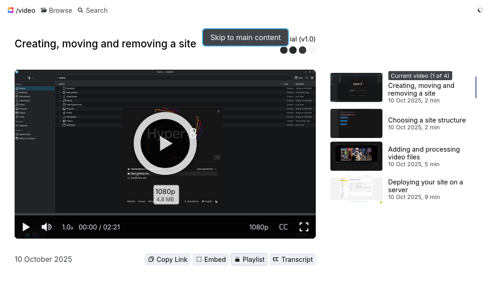Mute the video with the speaker icon

click(47, 227)
